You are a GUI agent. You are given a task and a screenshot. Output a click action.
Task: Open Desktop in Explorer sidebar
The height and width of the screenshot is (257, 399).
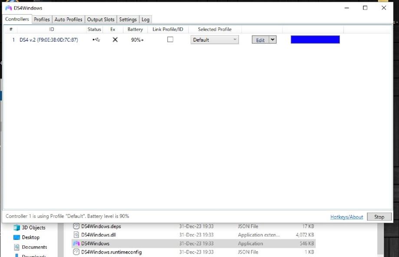31,237
